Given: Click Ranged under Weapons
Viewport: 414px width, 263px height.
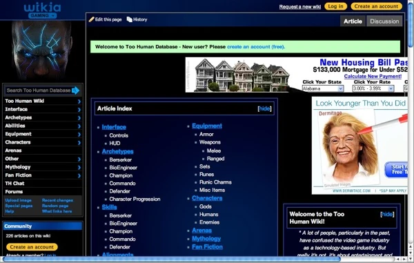Looking at the screenshot, I should click(x=216, y=159).
